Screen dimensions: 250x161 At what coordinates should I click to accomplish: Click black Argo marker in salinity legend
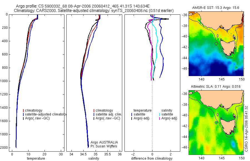(94, 119)
